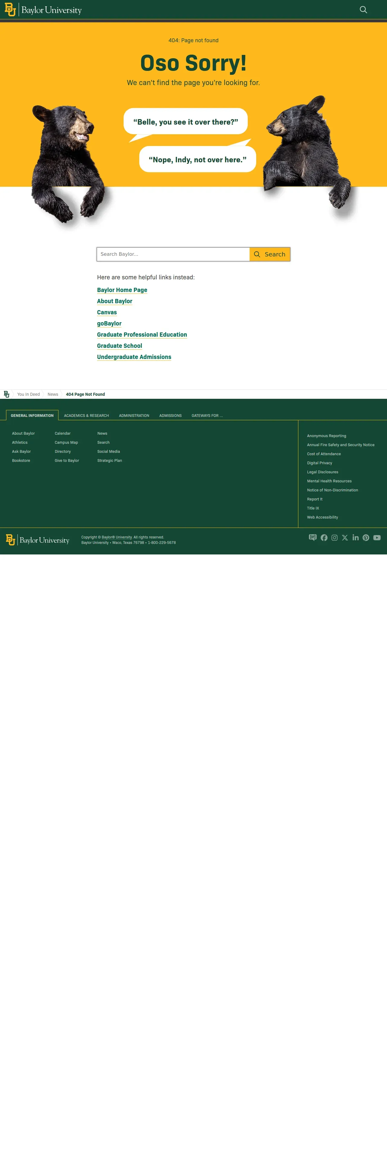This screenshot has width=387, height=1162.
Task: Click the yellow Search button
Action: tap(270, 254)
